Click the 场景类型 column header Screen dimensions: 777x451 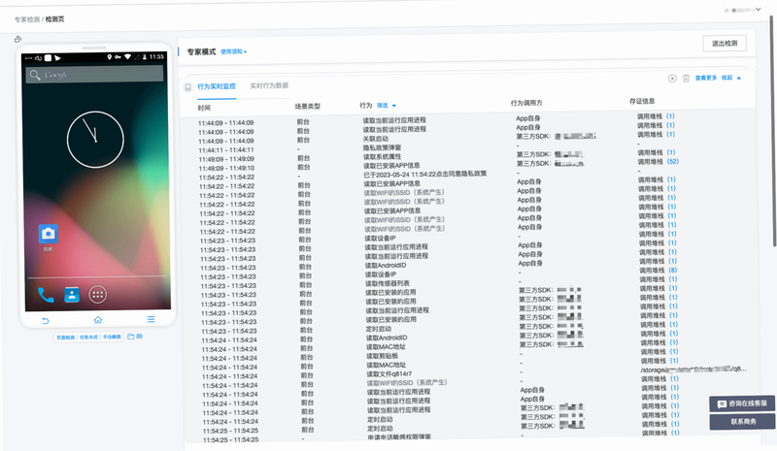[x=307, y=107]
